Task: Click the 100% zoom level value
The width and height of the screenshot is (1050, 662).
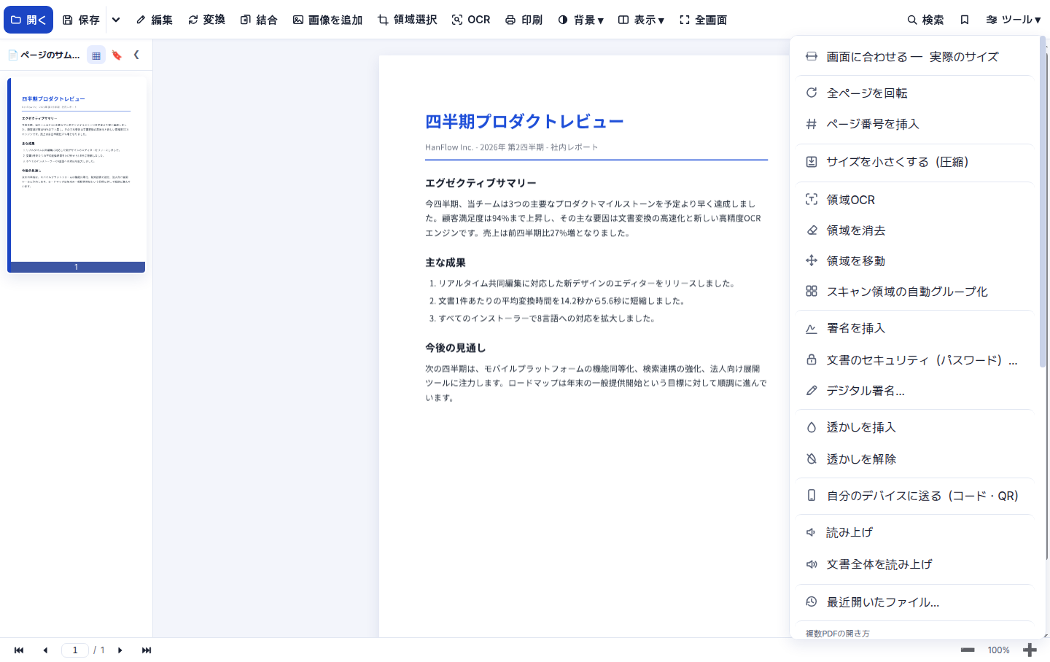Action: 998,650
